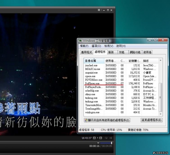Switch to the 應用程式 tab
This screenshot has height=155, width=170.
(87, 52)
